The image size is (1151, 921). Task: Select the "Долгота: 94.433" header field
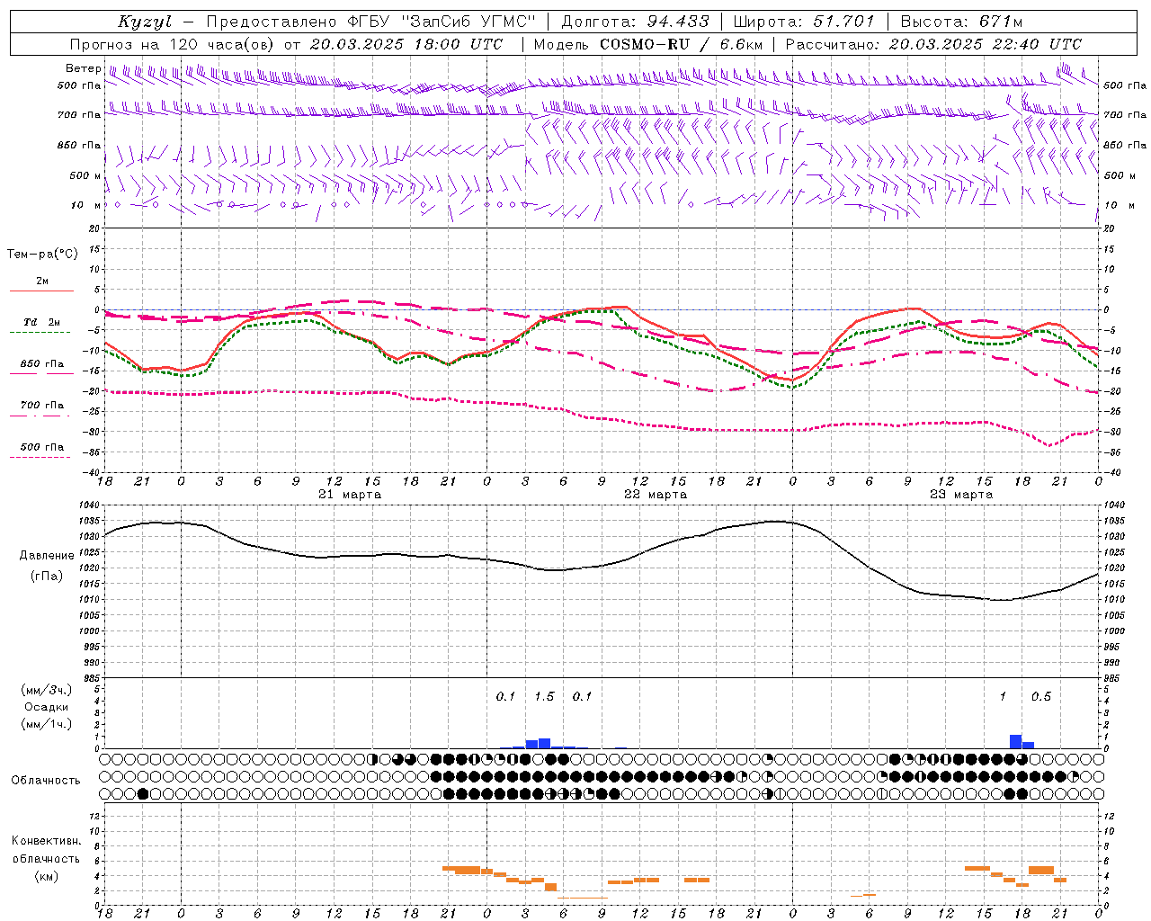[x=636, y=22]
